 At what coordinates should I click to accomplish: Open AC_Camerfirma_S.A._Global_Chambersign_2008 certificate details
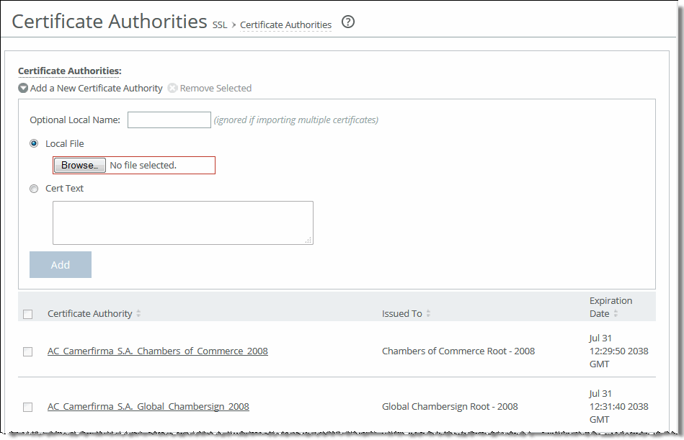[x=148, y=406]
